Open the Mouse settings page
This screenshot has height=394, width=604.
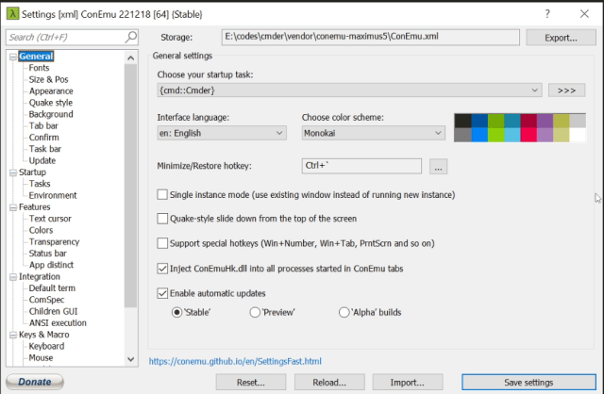click(x=41, y=358)
